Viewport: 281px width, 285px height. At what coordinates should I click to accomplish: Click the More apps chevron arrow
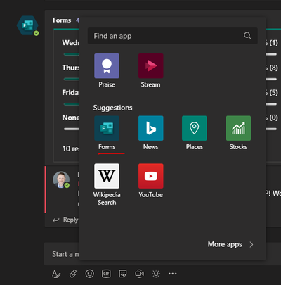(x=251, y=245)
